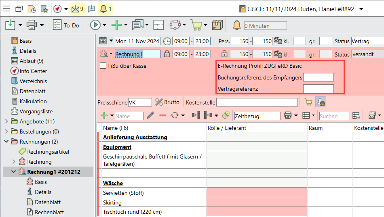Collapse the Rechnungen (2) folder
The image size is (384, 217).
tap(6, 142)
